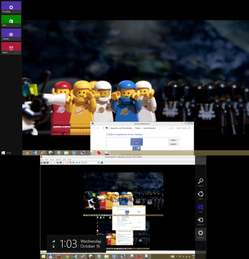
Task: Launch Chrome from the upper taskbar
Action: click(26, 153)
